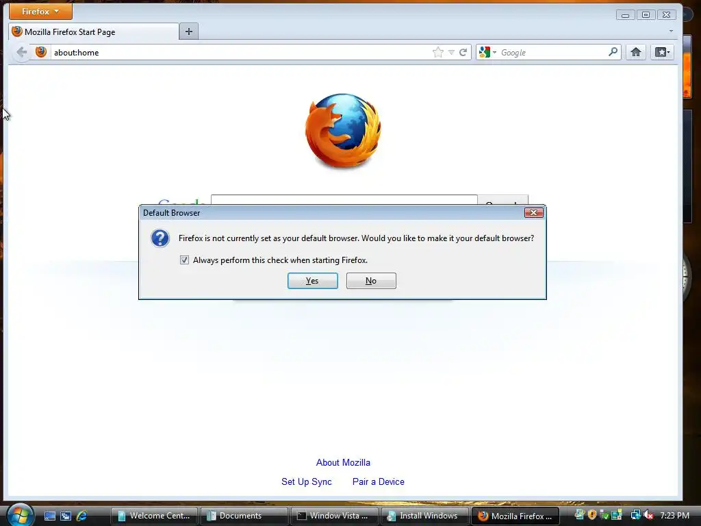Switch to Welcome Center taskbar window
The image size is (701, 526).
(154, 516)
